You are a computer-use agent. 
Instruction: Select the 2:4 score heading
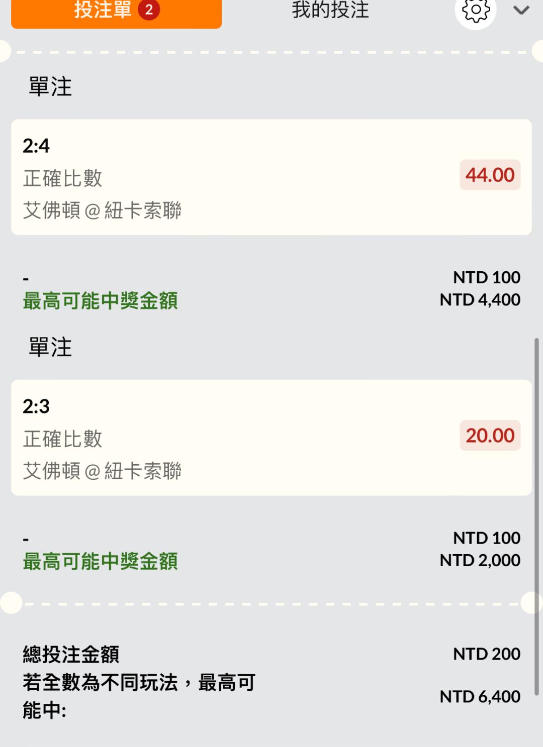(36, 146)
